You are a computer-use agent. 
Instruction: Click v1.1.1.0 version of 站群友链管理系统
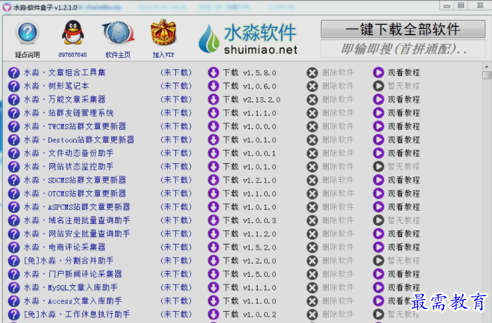(260, 113)
